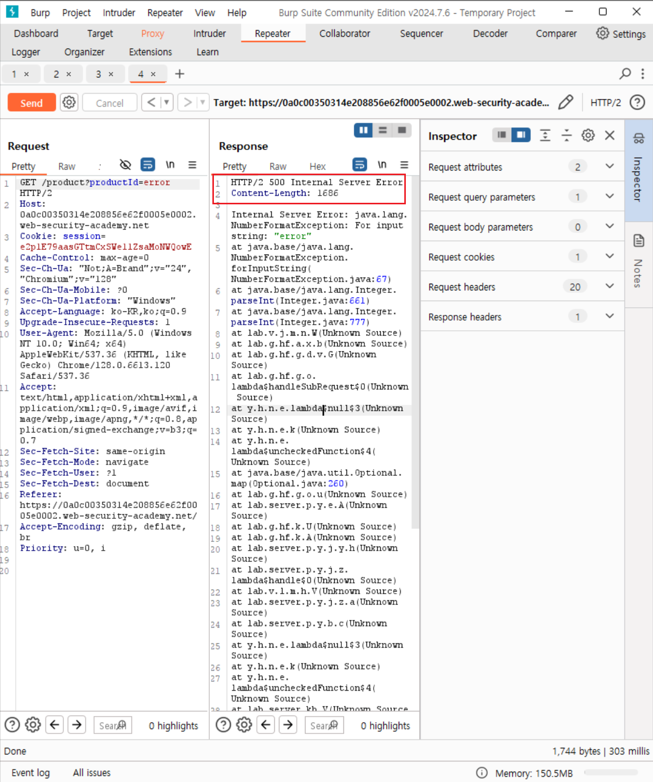Go to previous Request search match arrow
This screenshot has width=653, height=782.
pos(55,725)
